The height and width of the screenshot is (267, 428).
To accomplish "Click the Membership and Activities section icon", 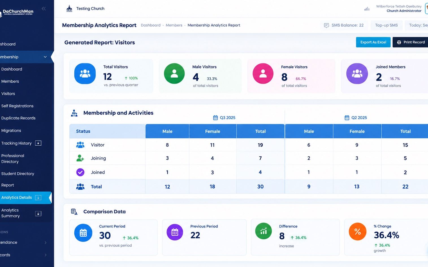I will (x=74, y=113).
